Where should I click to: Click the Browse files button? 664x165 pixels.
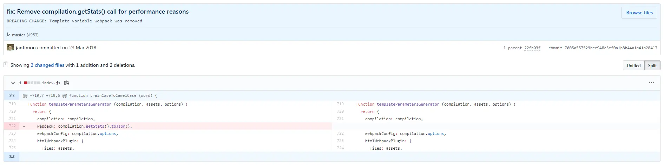pyautogui.click(x=639, y=13)
